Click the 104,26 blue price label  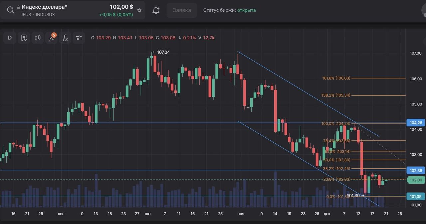(x=416, y=123)
